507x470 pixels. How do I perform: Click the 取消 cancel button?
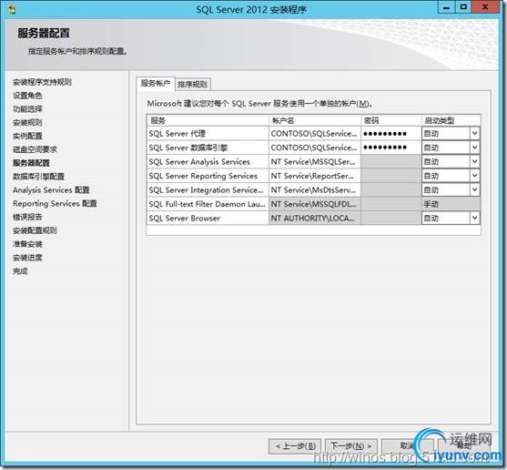pyautogui.click(x=408, y=446)
